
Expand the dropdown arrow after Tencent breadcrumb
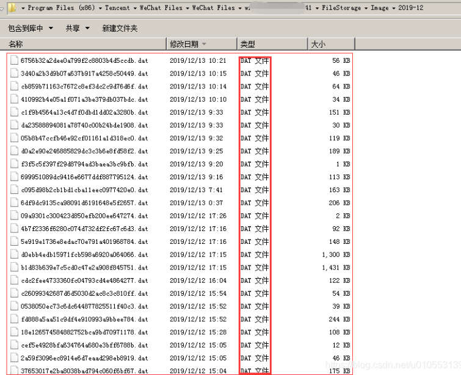(135, 8)
